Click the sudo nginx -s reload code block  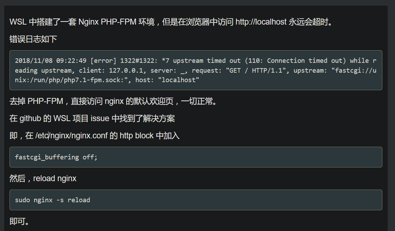pos(196,200)
